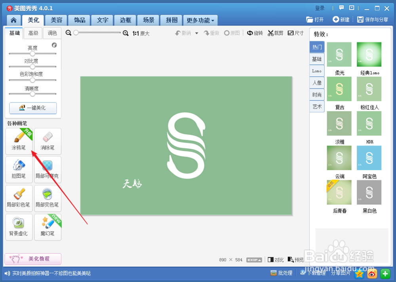396x282 pixels.
Task: Open the 饰品 accessories tab
Action: click(80, 20)
